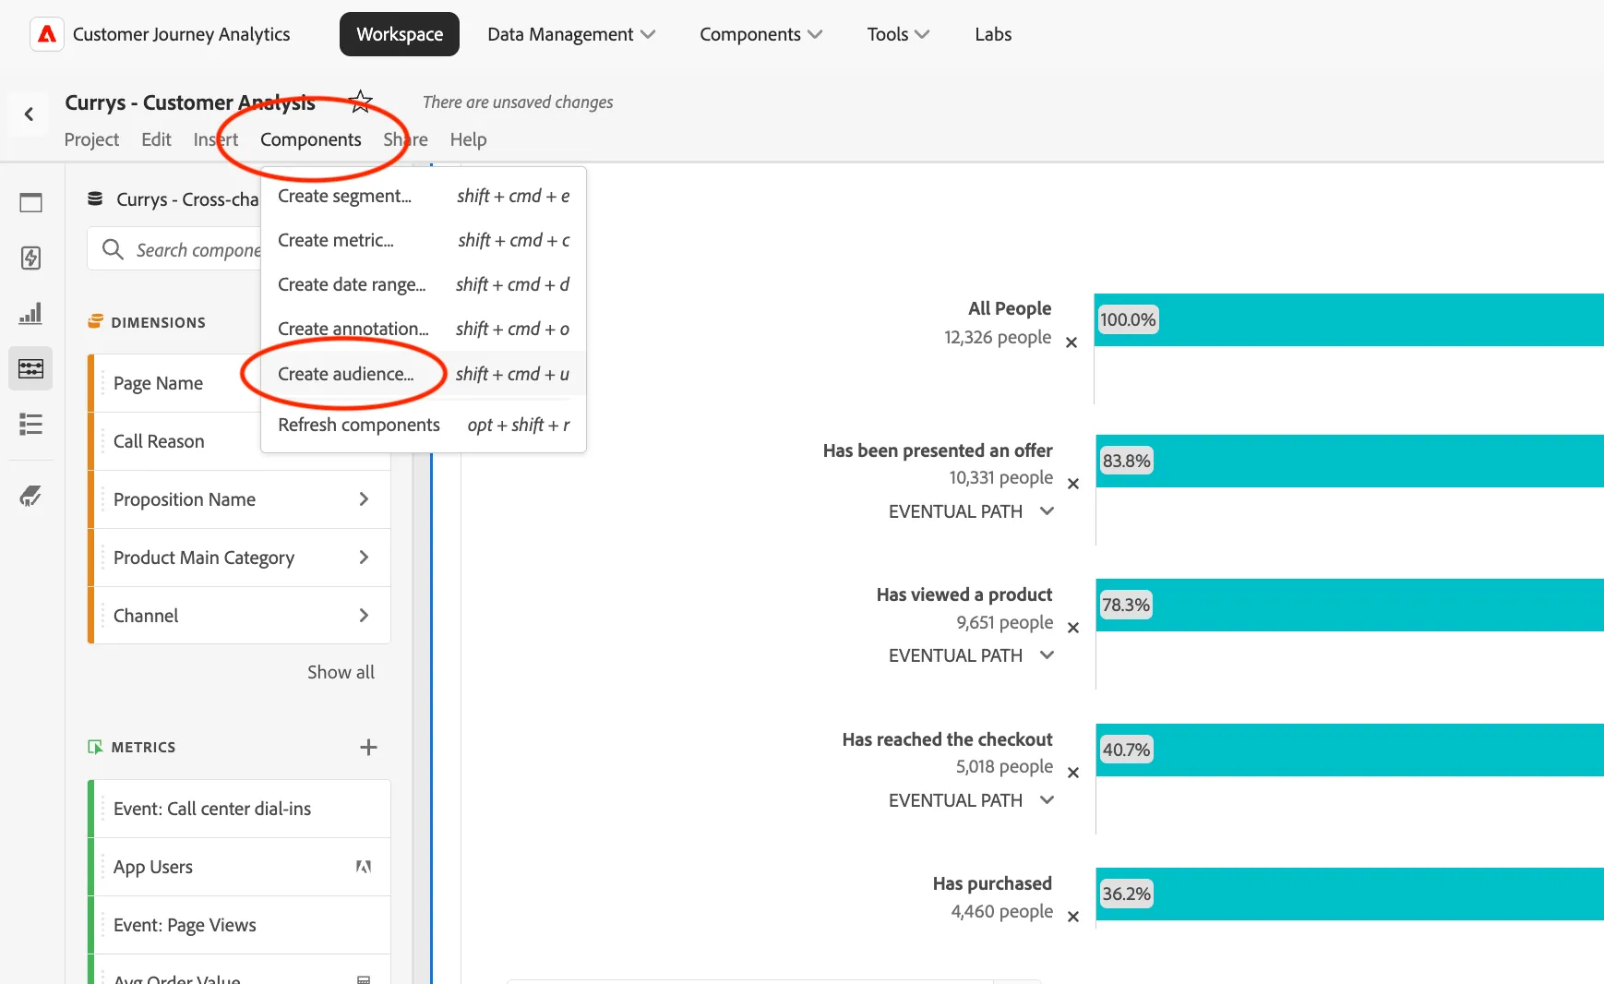1604x984 pixels.
Task: Click the Adobe icon on App Users metric
Action: point(364,867)
